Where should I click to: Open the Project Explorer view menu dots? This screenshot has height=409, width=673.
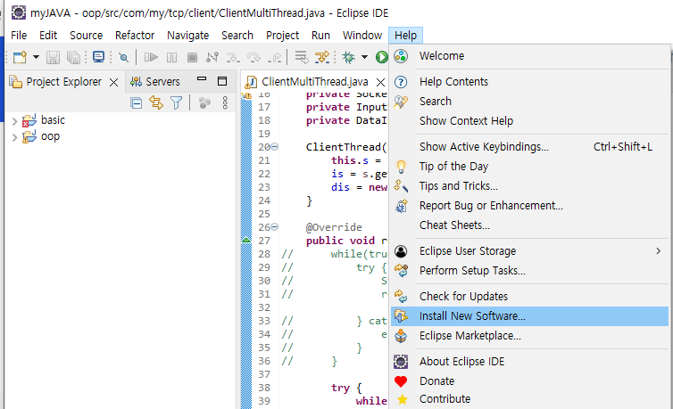pyautogui.click(x=225, y=102)
